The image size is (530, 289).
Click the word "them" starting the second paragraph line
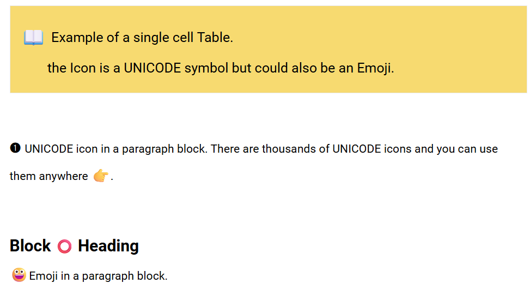(22, 176)
